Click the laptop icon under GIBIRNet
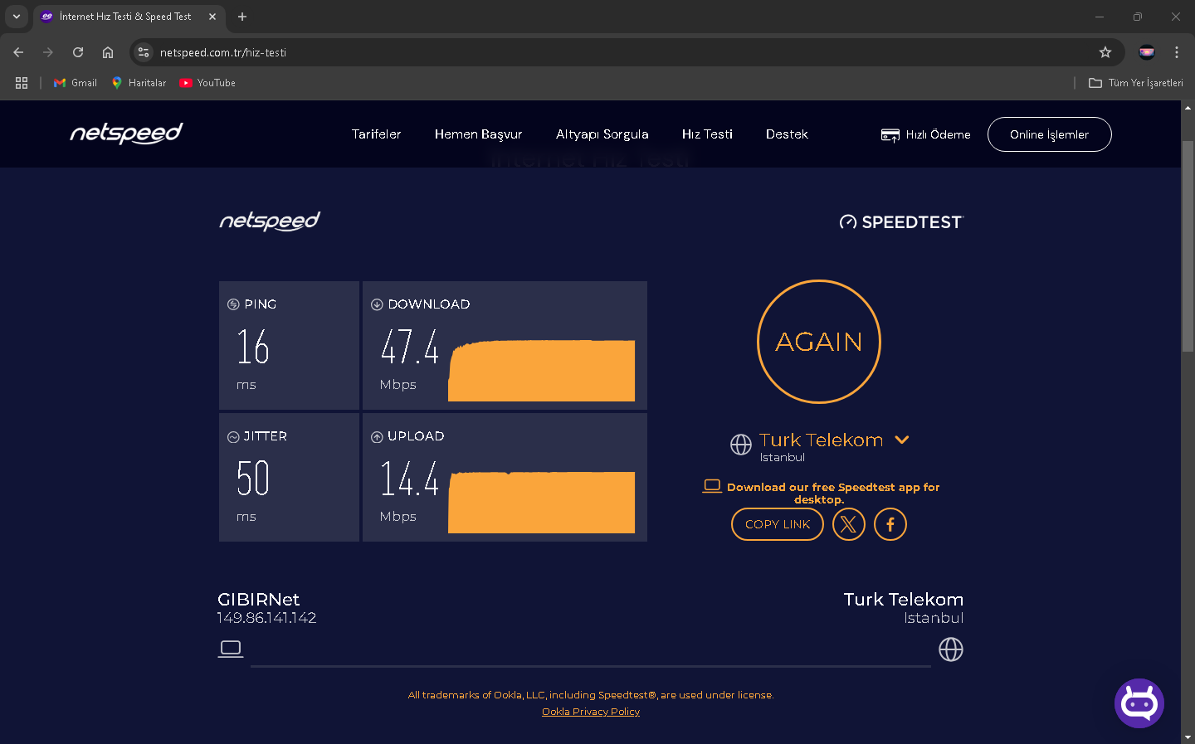The image size is (1195, 744). tap(231, 649)
